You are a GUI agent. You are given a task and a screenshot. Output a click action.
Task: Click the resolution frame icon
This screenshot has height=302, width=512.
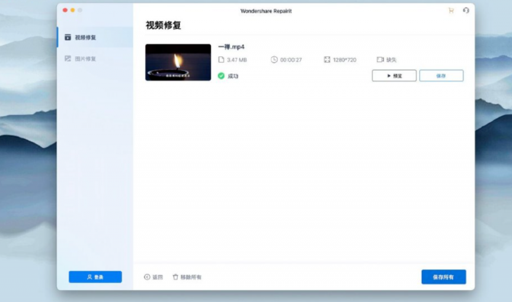(x=327, y=60)
